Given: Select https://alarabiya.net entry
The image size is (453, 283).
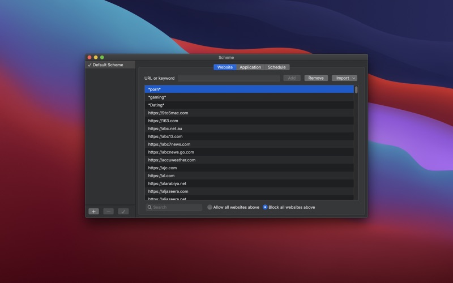Looking at the screenshot, I should pyautogui.click(x=249, y=183).
